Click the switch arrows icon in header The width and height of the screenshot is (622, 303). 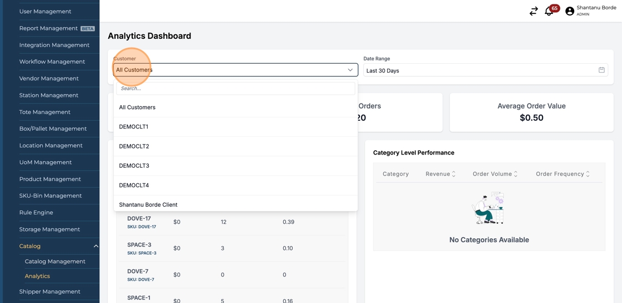click(533, 11)
